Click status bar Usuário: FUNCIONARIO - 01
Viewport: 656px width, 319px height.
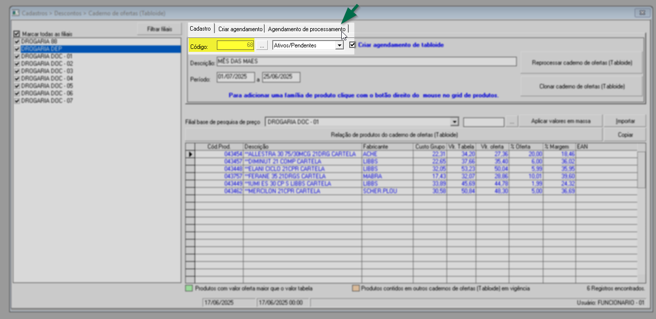pyautogui.click(x=611, y=302)
